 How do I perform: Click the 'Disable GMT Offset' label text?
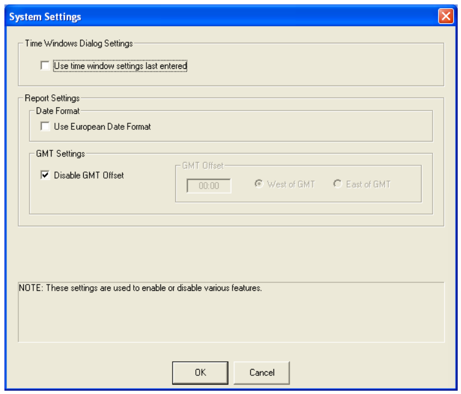tap(89, 175)
